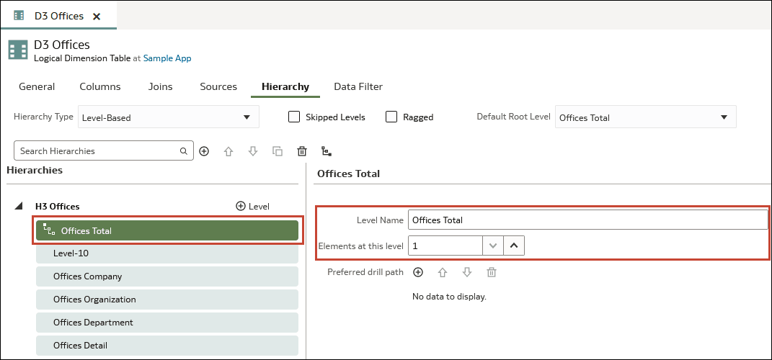Increase Elements at this level value
772x360 pixels.
(x=514, y=246)
